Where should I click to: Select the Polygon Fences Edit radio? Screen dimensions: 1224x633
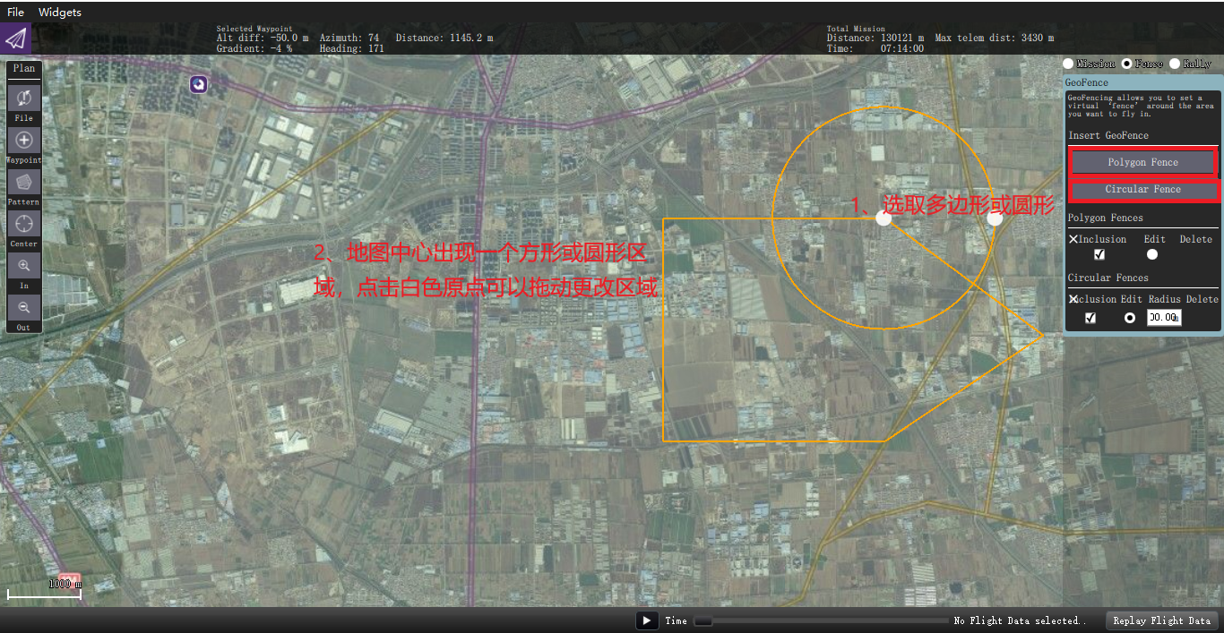pos(1152,254)
